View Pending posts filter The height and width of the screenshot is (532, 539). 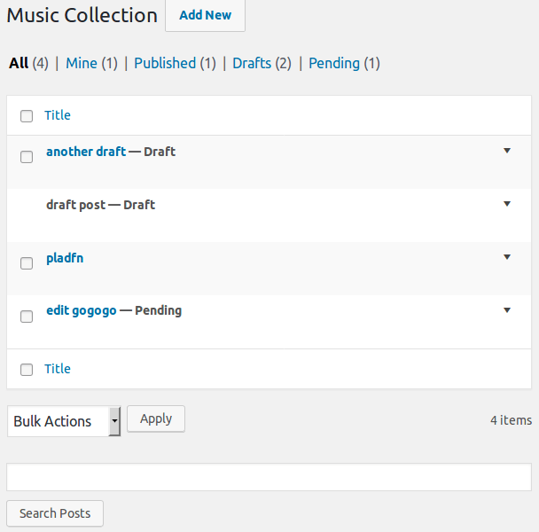334,63
